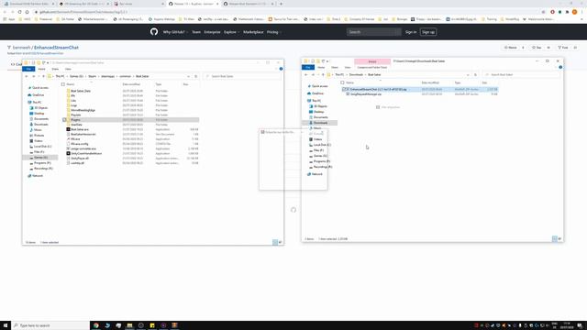The height and width of the screenshot is (330, 587).
Task: Select the UnityPlayer.dll file icon
Action: click(68, 159)
